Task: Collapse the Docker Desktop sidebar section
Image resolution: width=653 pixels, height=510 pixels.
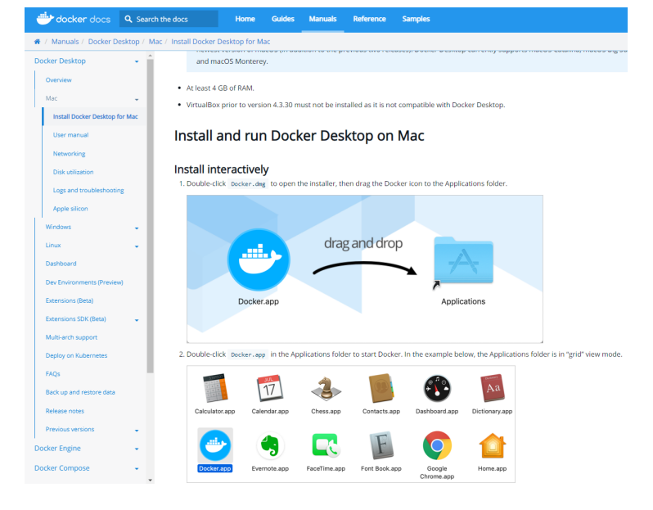Action: point(137,61)
